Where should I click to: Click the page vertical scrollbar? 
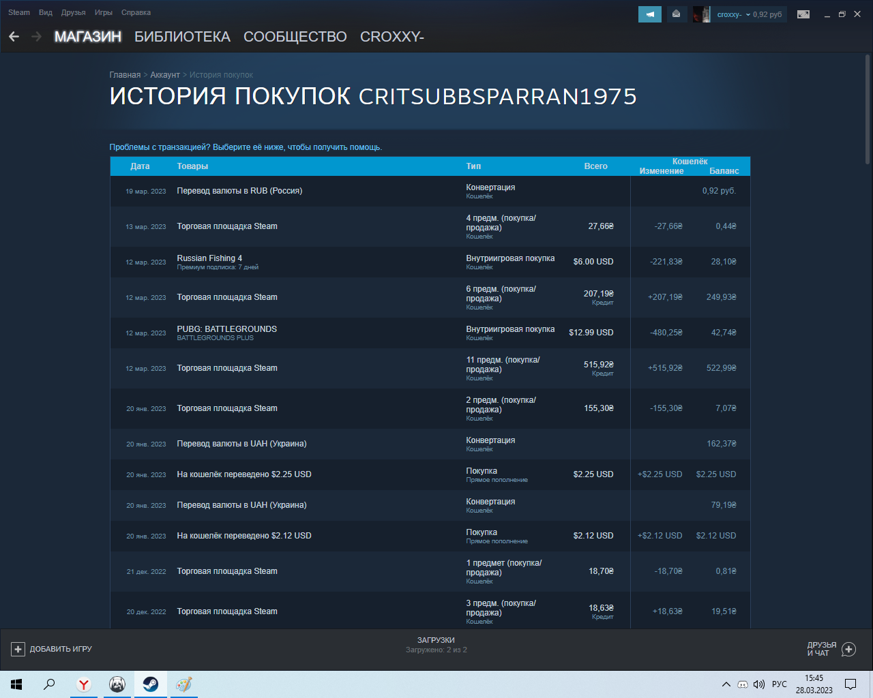[868, 109]
